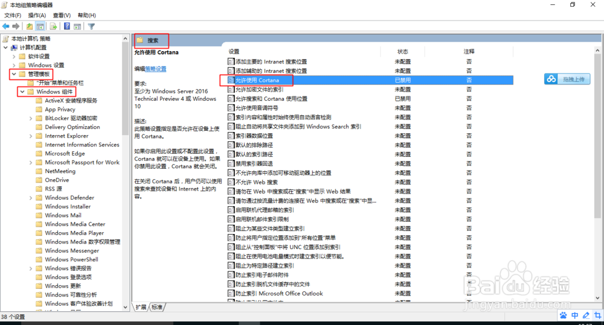The image size is (604, 325).
Task: Collapse the 计算机配置 tree node
Action: (x=5, y=47)
